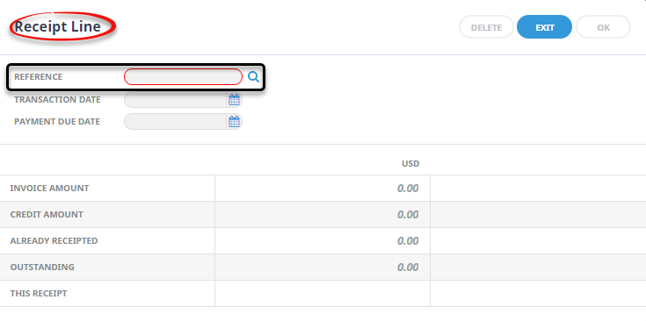
Task: Click the Outstanding row label
Action: 42,267
